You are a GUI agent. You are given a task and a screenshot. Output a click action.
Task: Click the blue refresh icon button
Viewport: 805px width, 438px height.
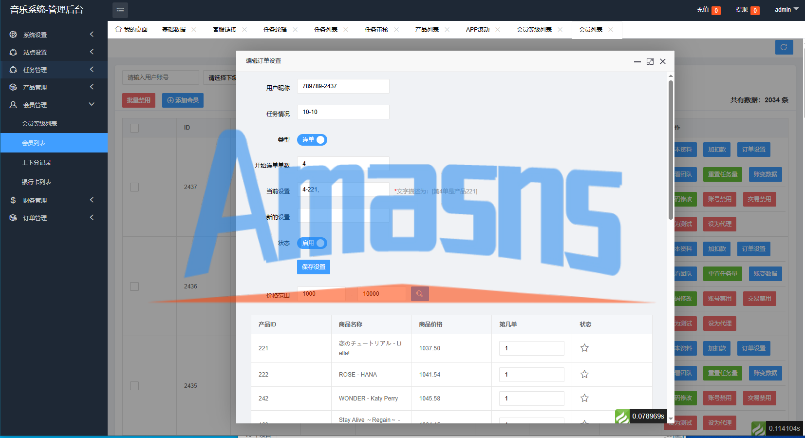784,47
